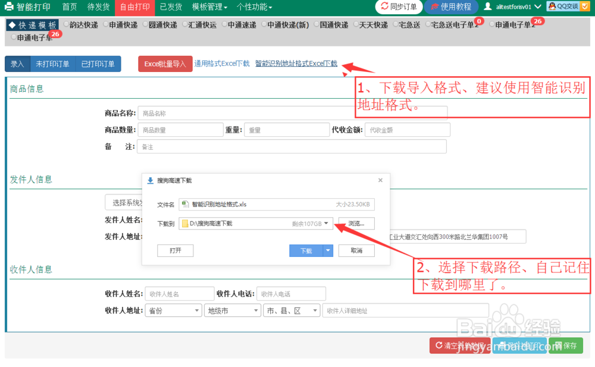
Task: Select the 宅急送电子单 radio option
Action: (428, 24)
